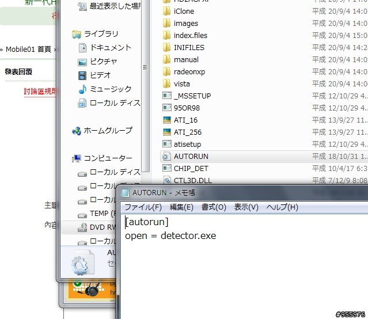
Task: Click the CHIP_DET application icon
Action: click(x=167, y=168)
